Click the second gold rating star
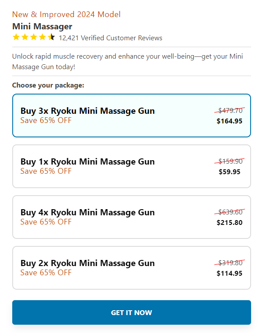The height and width of the screenshot is (333, 262). coord(25,37)
